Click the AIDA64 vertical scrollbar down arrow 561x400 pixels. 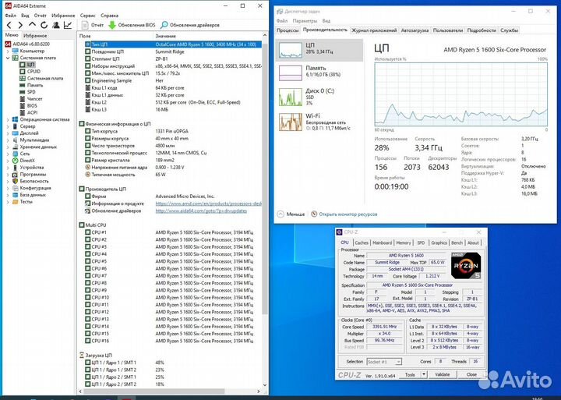[265, 385]
